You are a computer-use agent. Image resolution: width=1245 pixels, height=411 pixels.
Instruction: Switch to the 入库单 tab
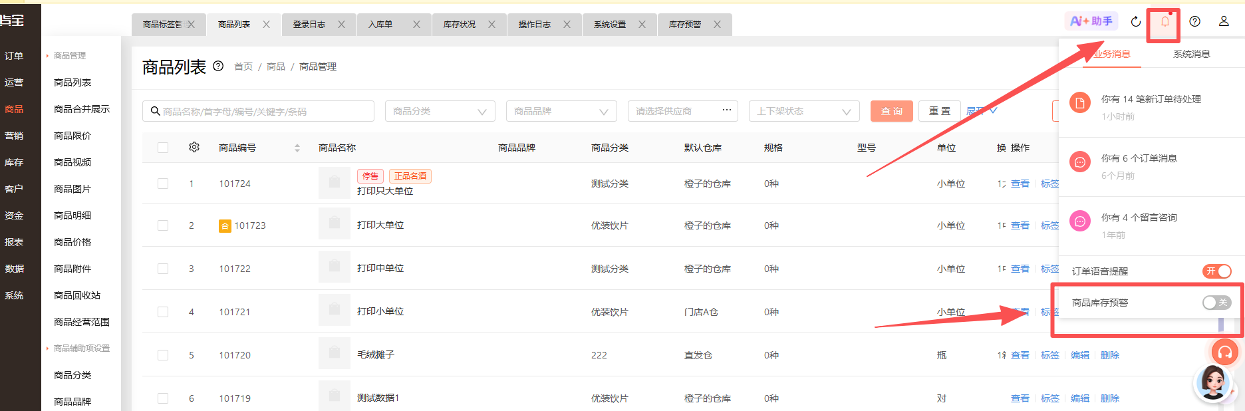(380, 25)
